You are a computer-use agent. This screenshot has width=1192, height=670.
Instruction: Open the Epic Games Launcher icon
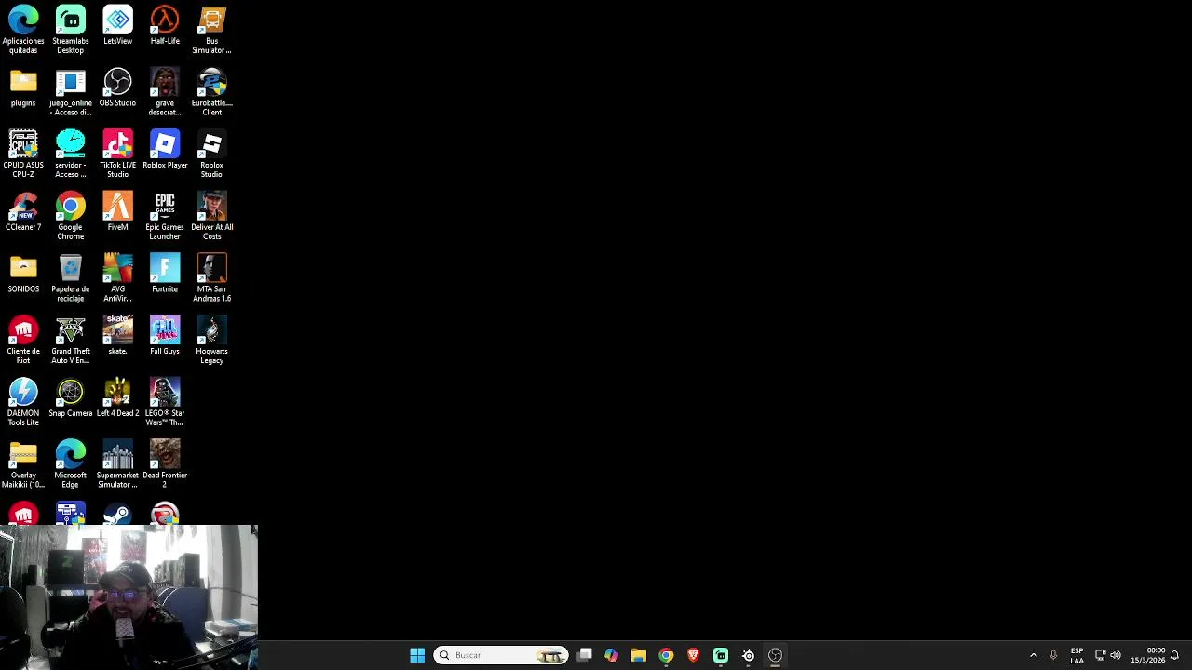(165, 216)
